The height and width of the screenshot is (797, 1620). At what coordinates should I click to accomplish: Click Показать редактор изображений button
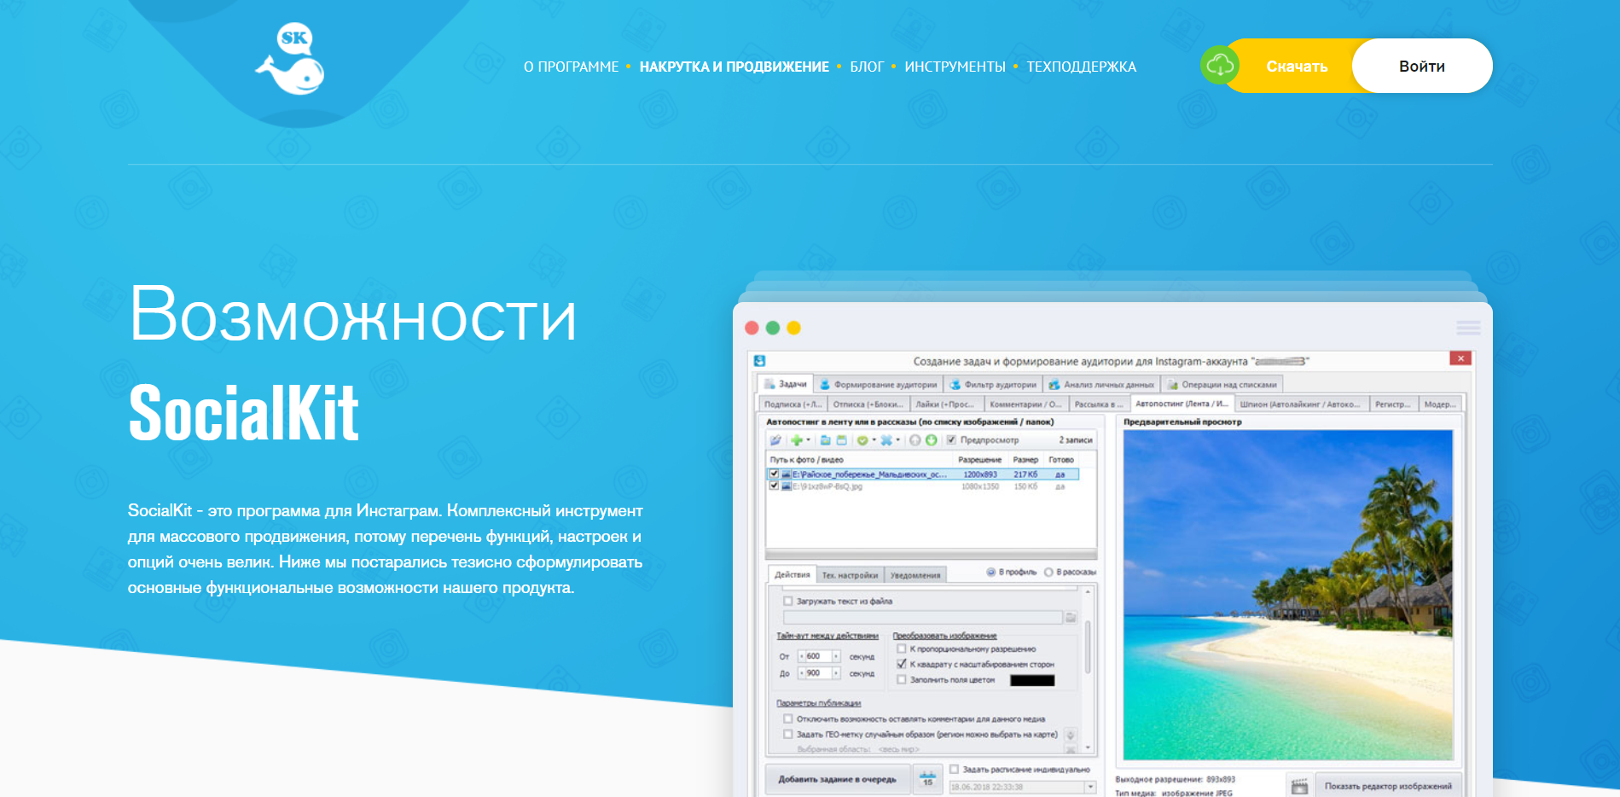pyautogui.click(x=1387, y=786)
